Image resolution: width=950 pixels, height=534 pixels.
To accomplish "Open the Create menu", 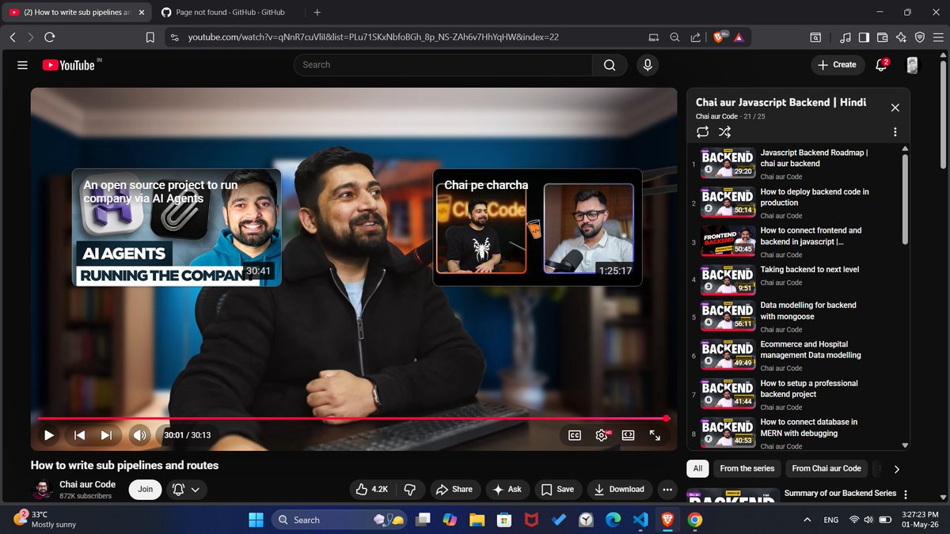I will (837, 65).
